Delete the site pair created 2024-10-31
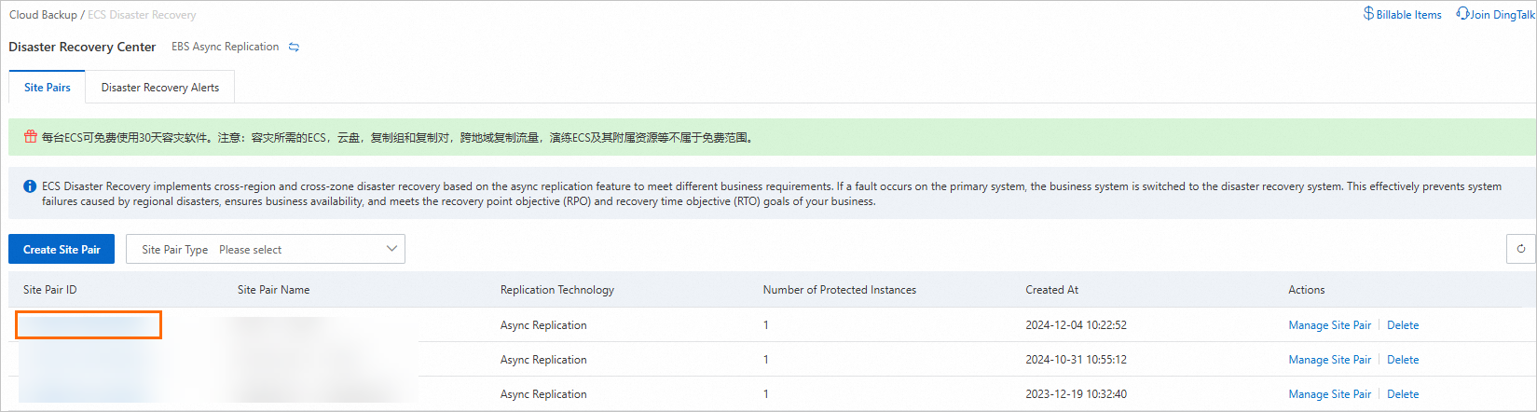 (x=1403, y=360)
